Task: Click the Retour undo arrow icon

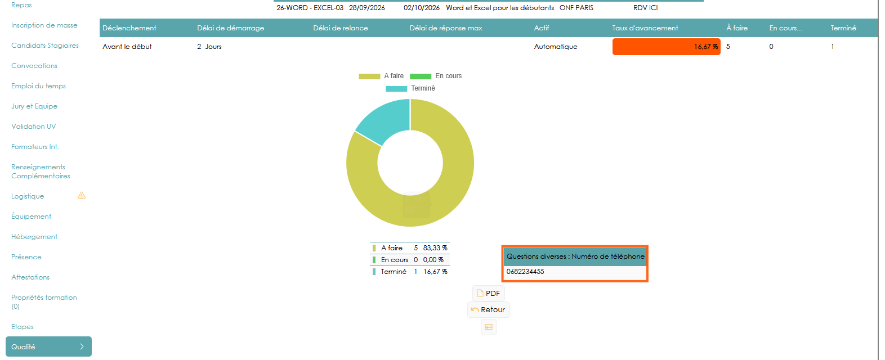Action: [x=475, y=310]
